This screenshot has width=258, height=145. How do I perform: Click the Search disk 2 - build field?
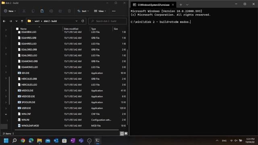[x=108, y=21]
